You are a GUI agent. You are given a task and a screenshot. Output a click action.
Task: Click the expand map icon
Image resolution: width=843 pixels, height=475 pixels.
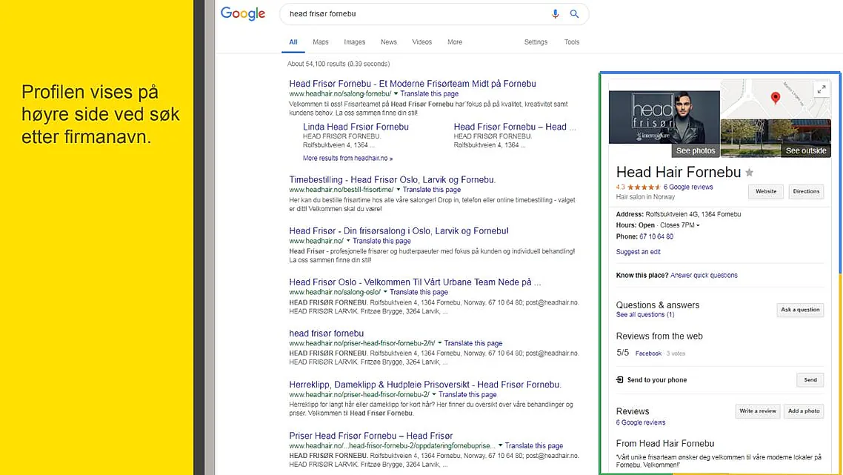pos(821,90)
